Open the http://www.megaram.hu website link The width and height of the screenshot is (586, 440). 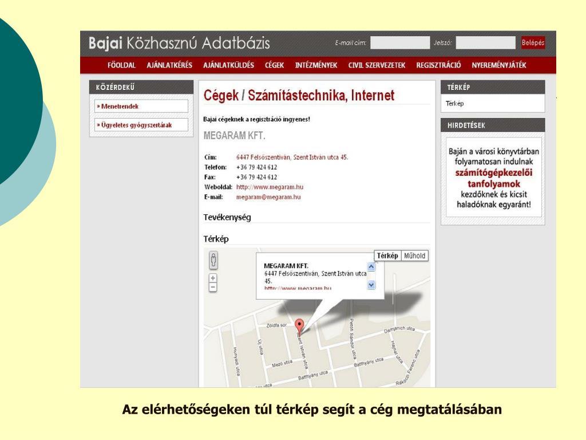[270, 187]
